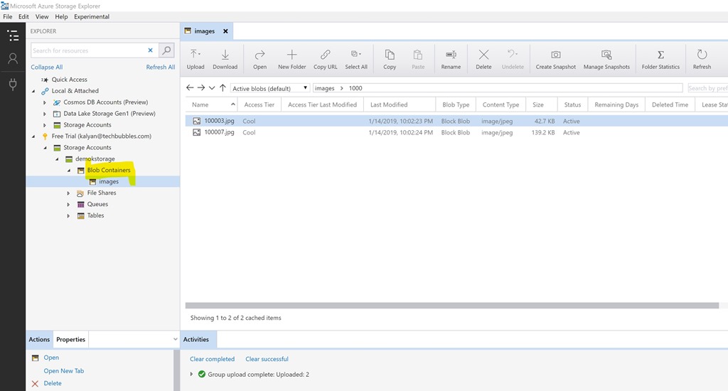Open the Active blobs (default) dropdown
The image size is (728, 391).
[x=269, y=88]
